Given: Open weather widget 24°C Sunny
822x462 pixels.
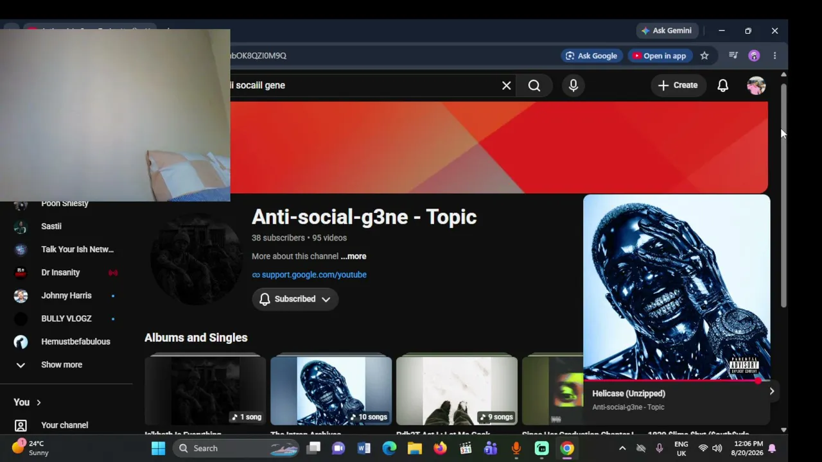Looking at the screenshot, I should (30, 448).
